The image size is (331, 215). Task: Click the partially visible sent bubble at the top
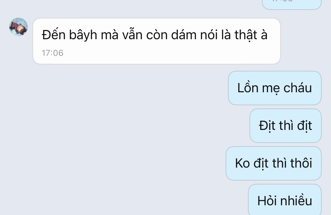tap(291, 5)
